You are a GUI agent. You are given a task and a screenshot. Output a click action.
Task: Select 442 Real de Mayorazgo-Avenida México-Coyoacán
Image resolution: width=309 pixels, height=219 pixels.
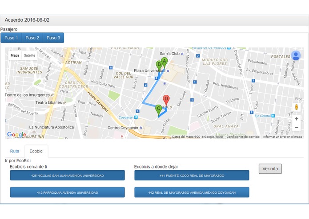(x=192, y=192)
